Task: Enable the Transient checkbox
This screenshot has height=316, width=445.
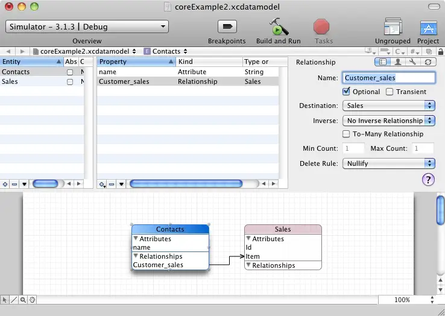Action: coord(390,92)
